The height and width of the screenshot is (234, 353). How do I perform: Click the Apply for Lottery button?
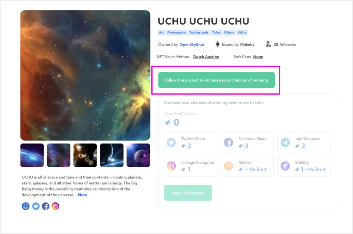pos(188,193)
